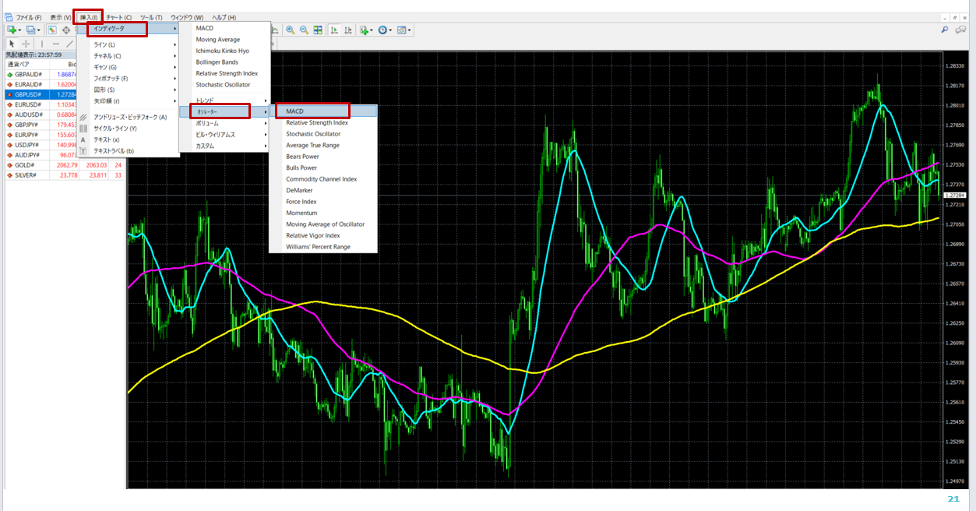Select the EURUSD# row in market watch

coord(28,104)
